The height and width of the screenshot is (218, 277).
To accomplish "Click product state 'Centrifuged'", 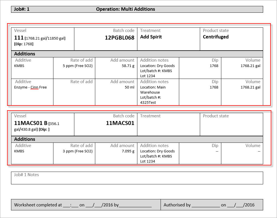I will 216,37.
